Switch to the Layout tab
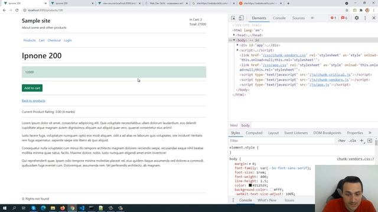Image resolution: width=378 pixels, height=212 pixels. (x=273, y=133)
